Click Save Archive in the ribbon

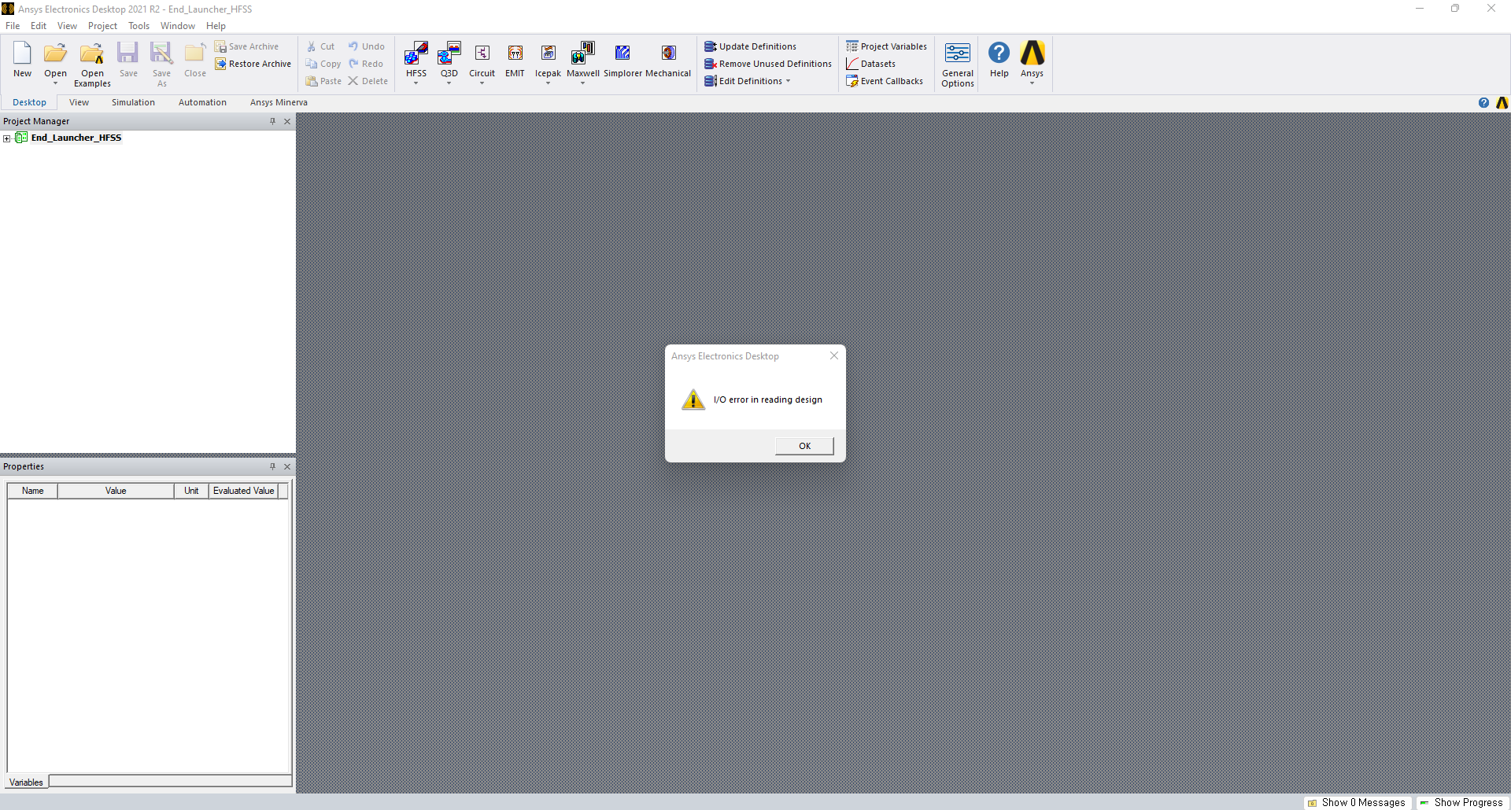[x=246, y=46]
